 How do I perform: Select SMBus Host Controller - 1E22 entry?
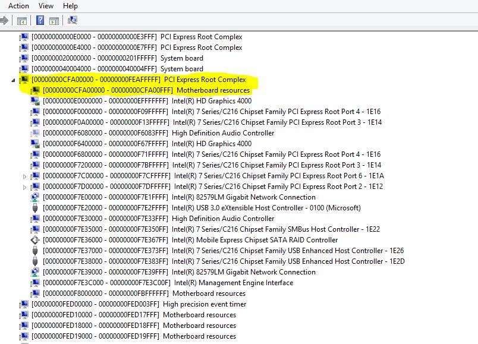[211, 229]
